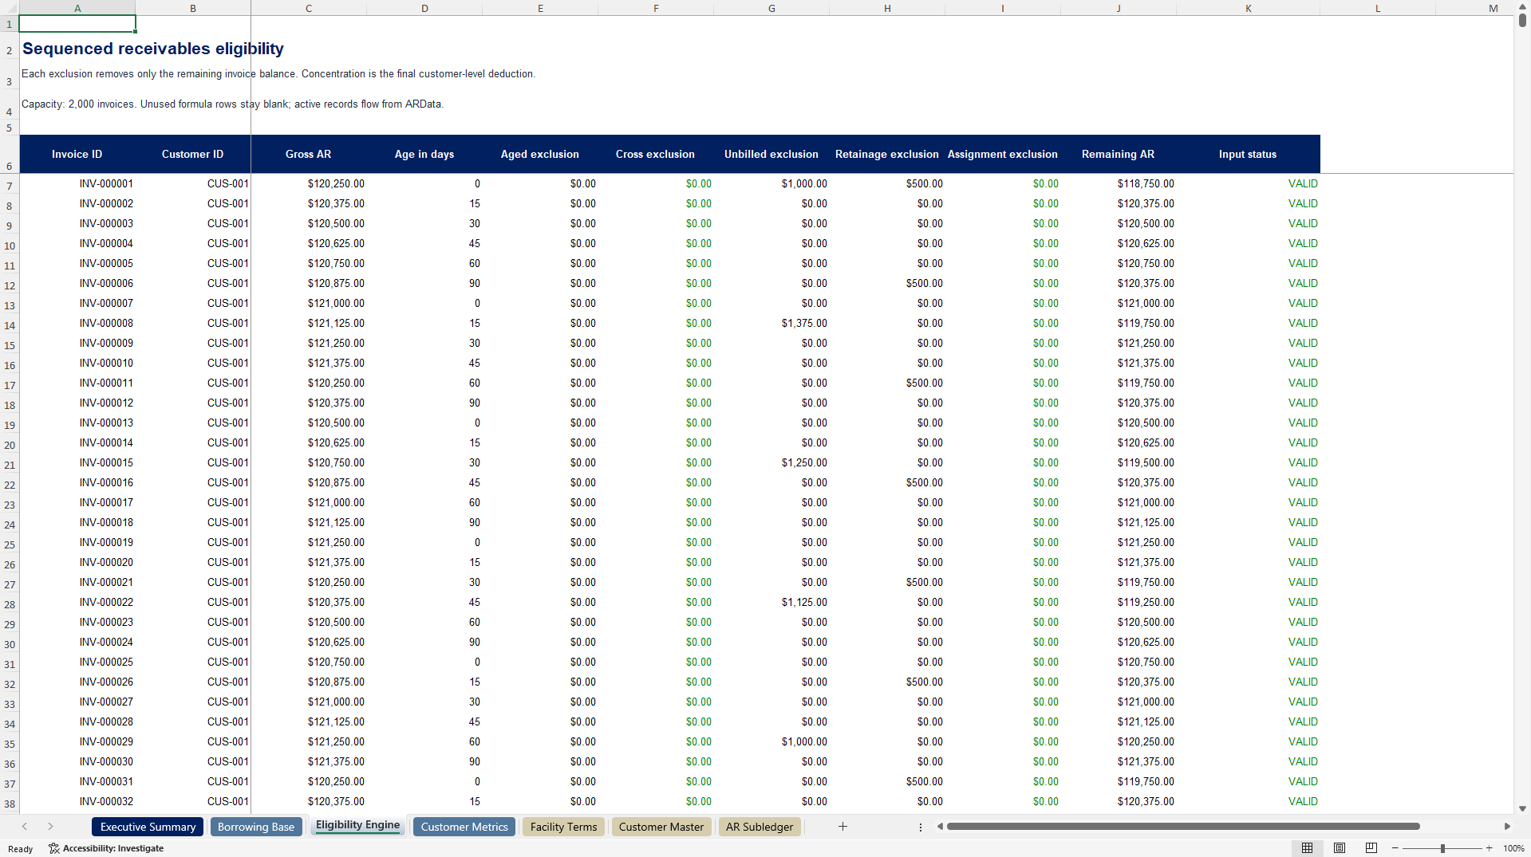
Task: Select Remaining AR $119,250.00 cell
Action: (1119, 602)
